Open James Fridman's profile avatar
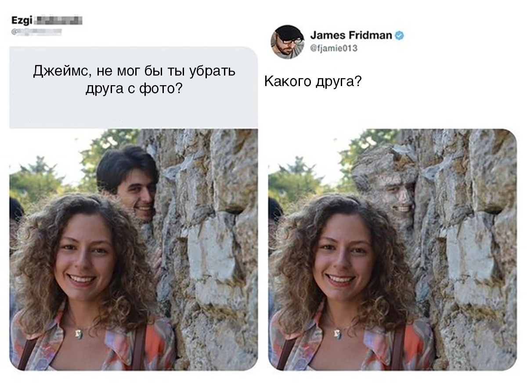 pos(287,42)
